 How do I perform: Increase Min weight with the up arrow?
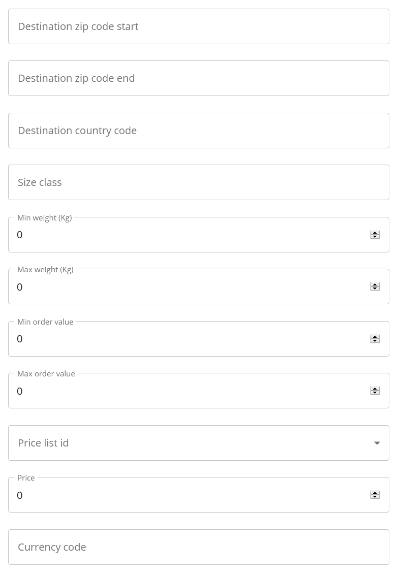click(x=375, y=233)
